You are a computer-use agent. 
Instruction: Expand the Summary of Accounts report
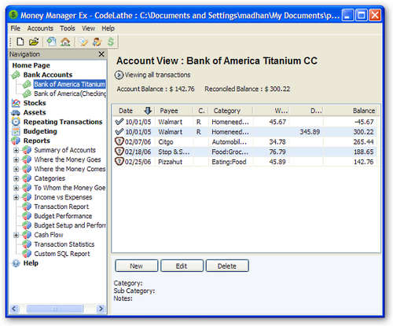point(17,150)
